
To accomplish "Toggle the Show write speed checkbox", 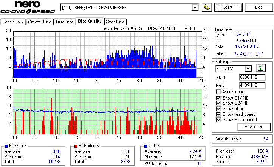I will click(218, 120).
